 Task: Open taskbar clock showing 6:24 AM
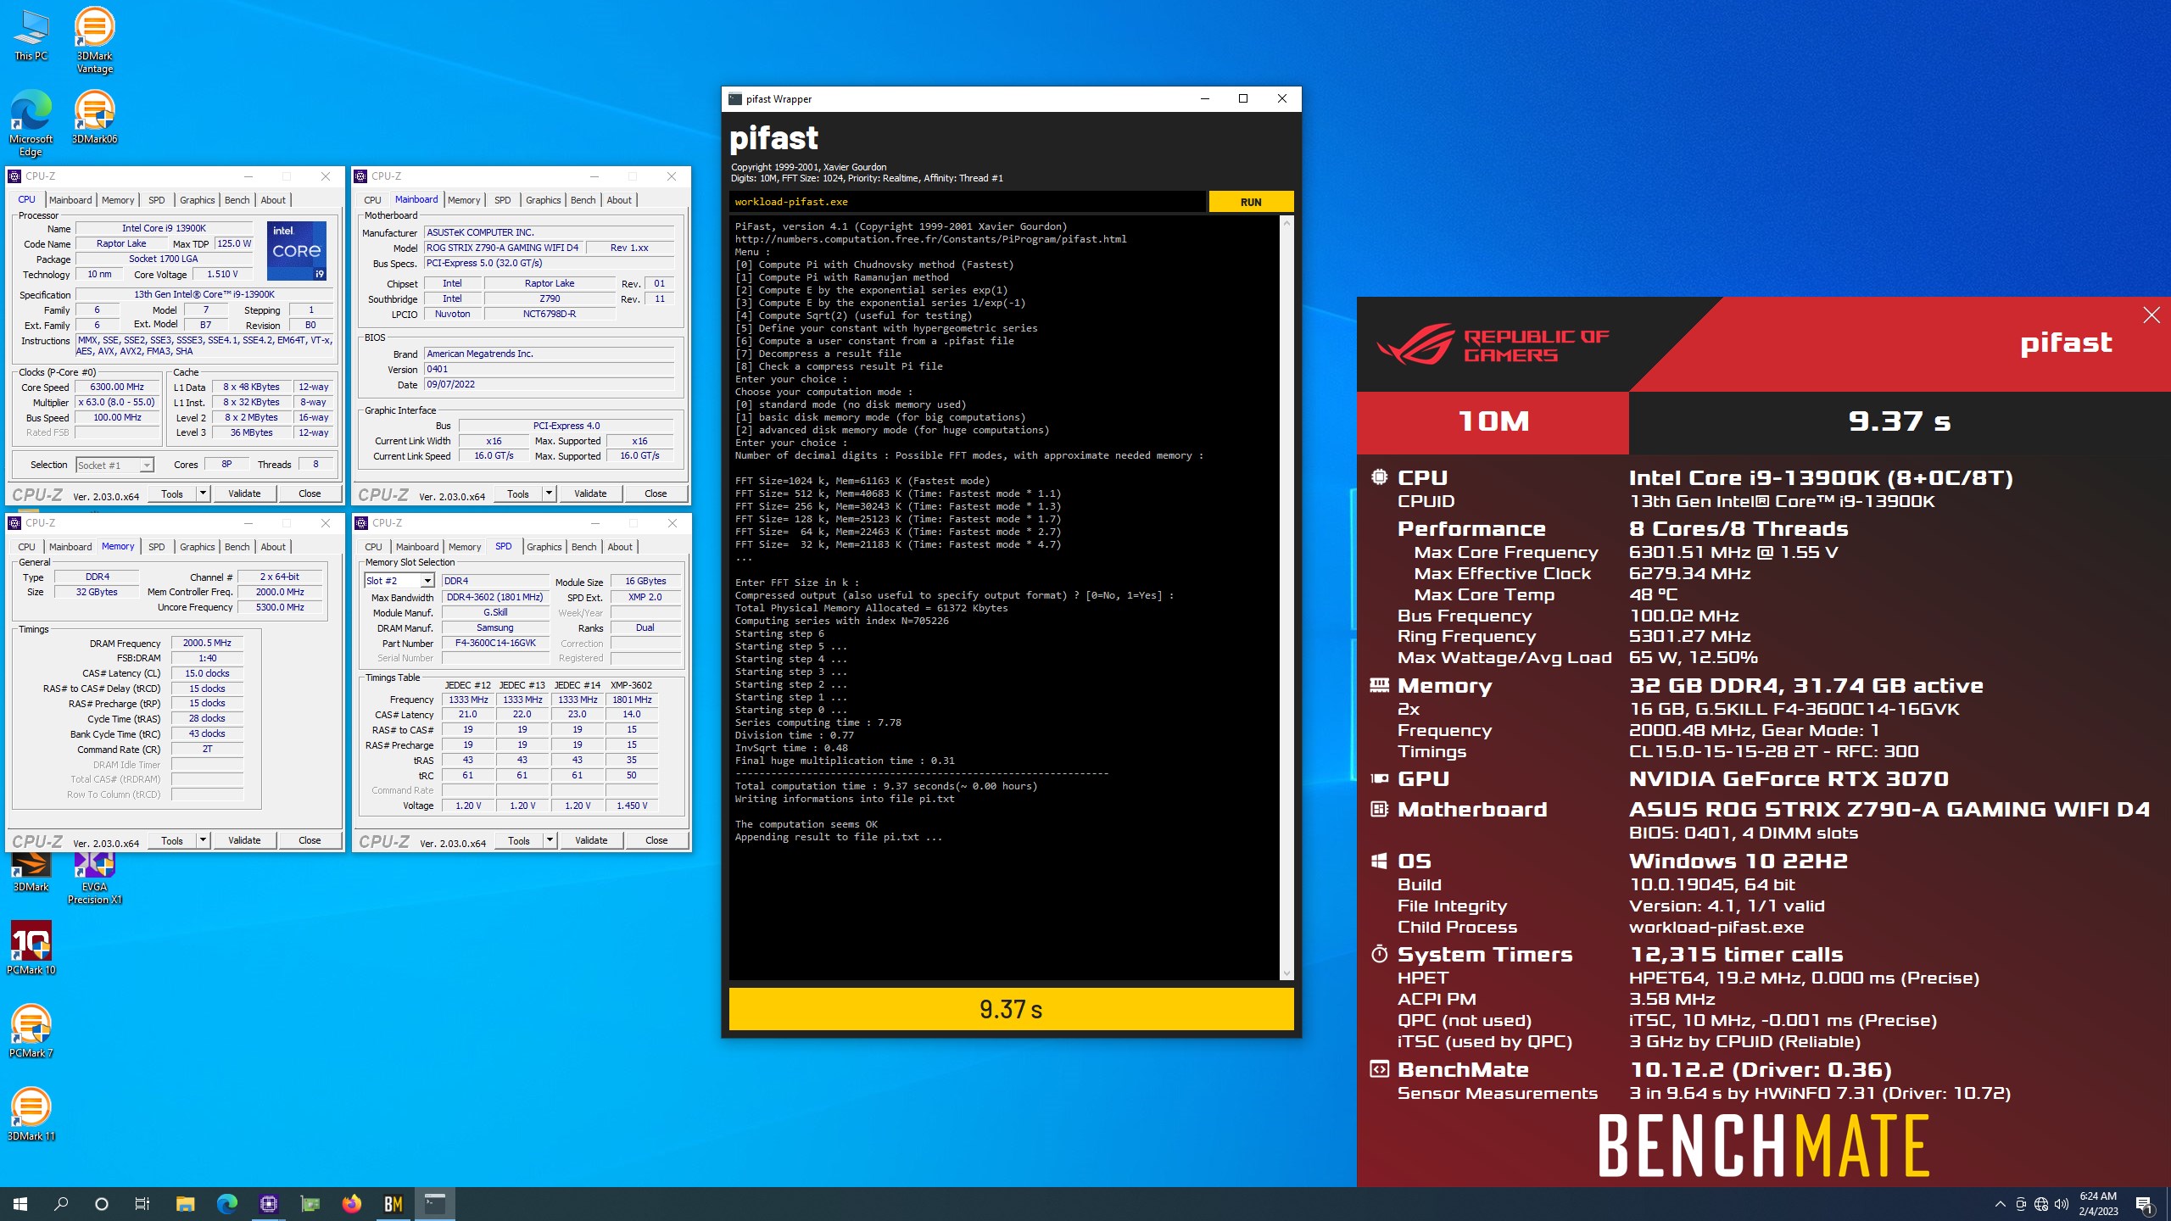(2098, 1204)
